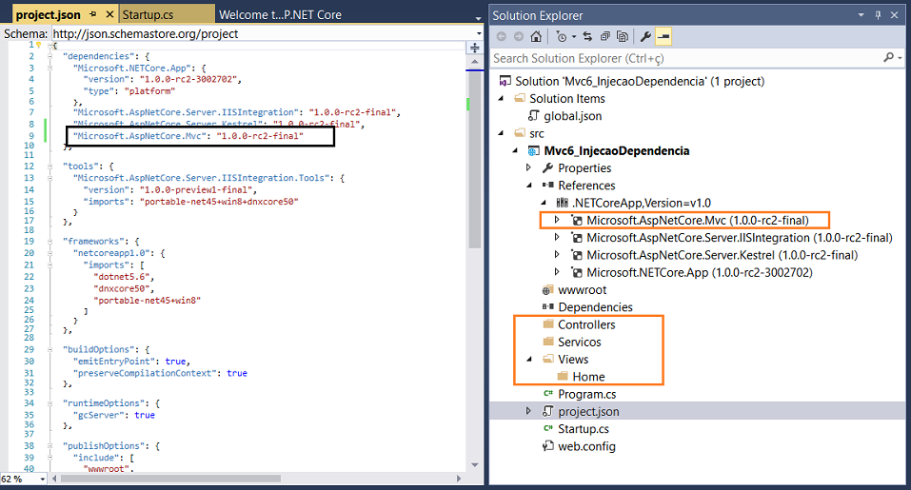Toggle the Preview Selected Items button
This screenshot has height=490, width=911.
coord(663,36)
